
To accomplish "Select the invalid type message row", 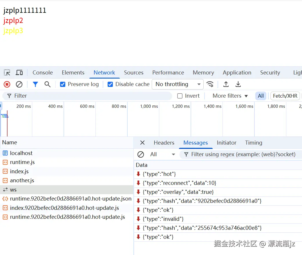I will [x=218, y=219].
